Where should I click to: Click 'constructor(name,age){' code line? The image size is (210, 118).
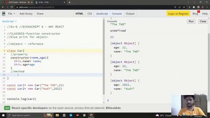click(30, 58)
